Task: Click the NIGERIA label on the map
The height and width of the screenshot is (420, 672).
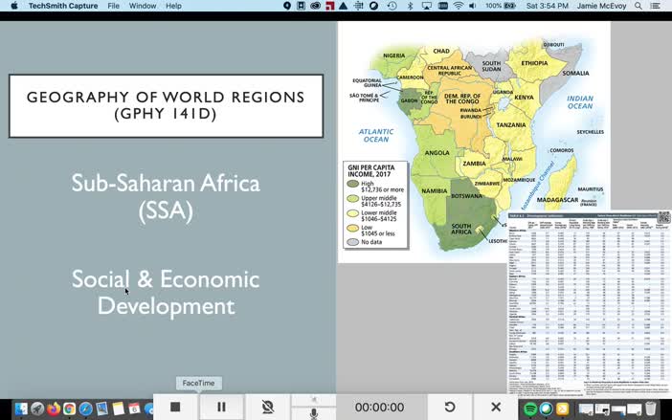Action: tap(393, 55)
